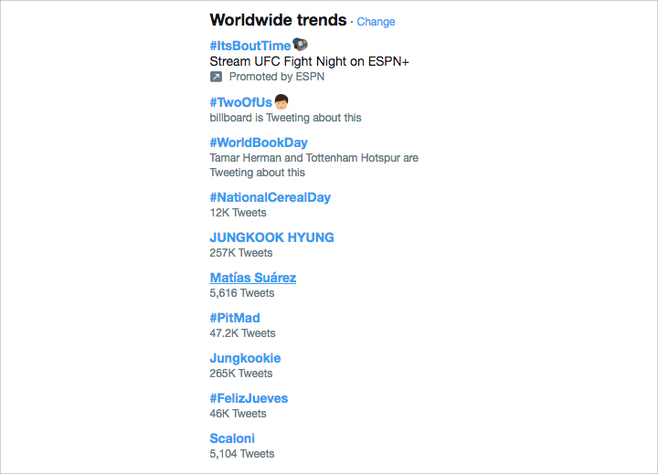Image resolution: width=658 pixels, height=474 pixels.
Task: Open the Matías Suárez trend
Action: coord(253,278)
